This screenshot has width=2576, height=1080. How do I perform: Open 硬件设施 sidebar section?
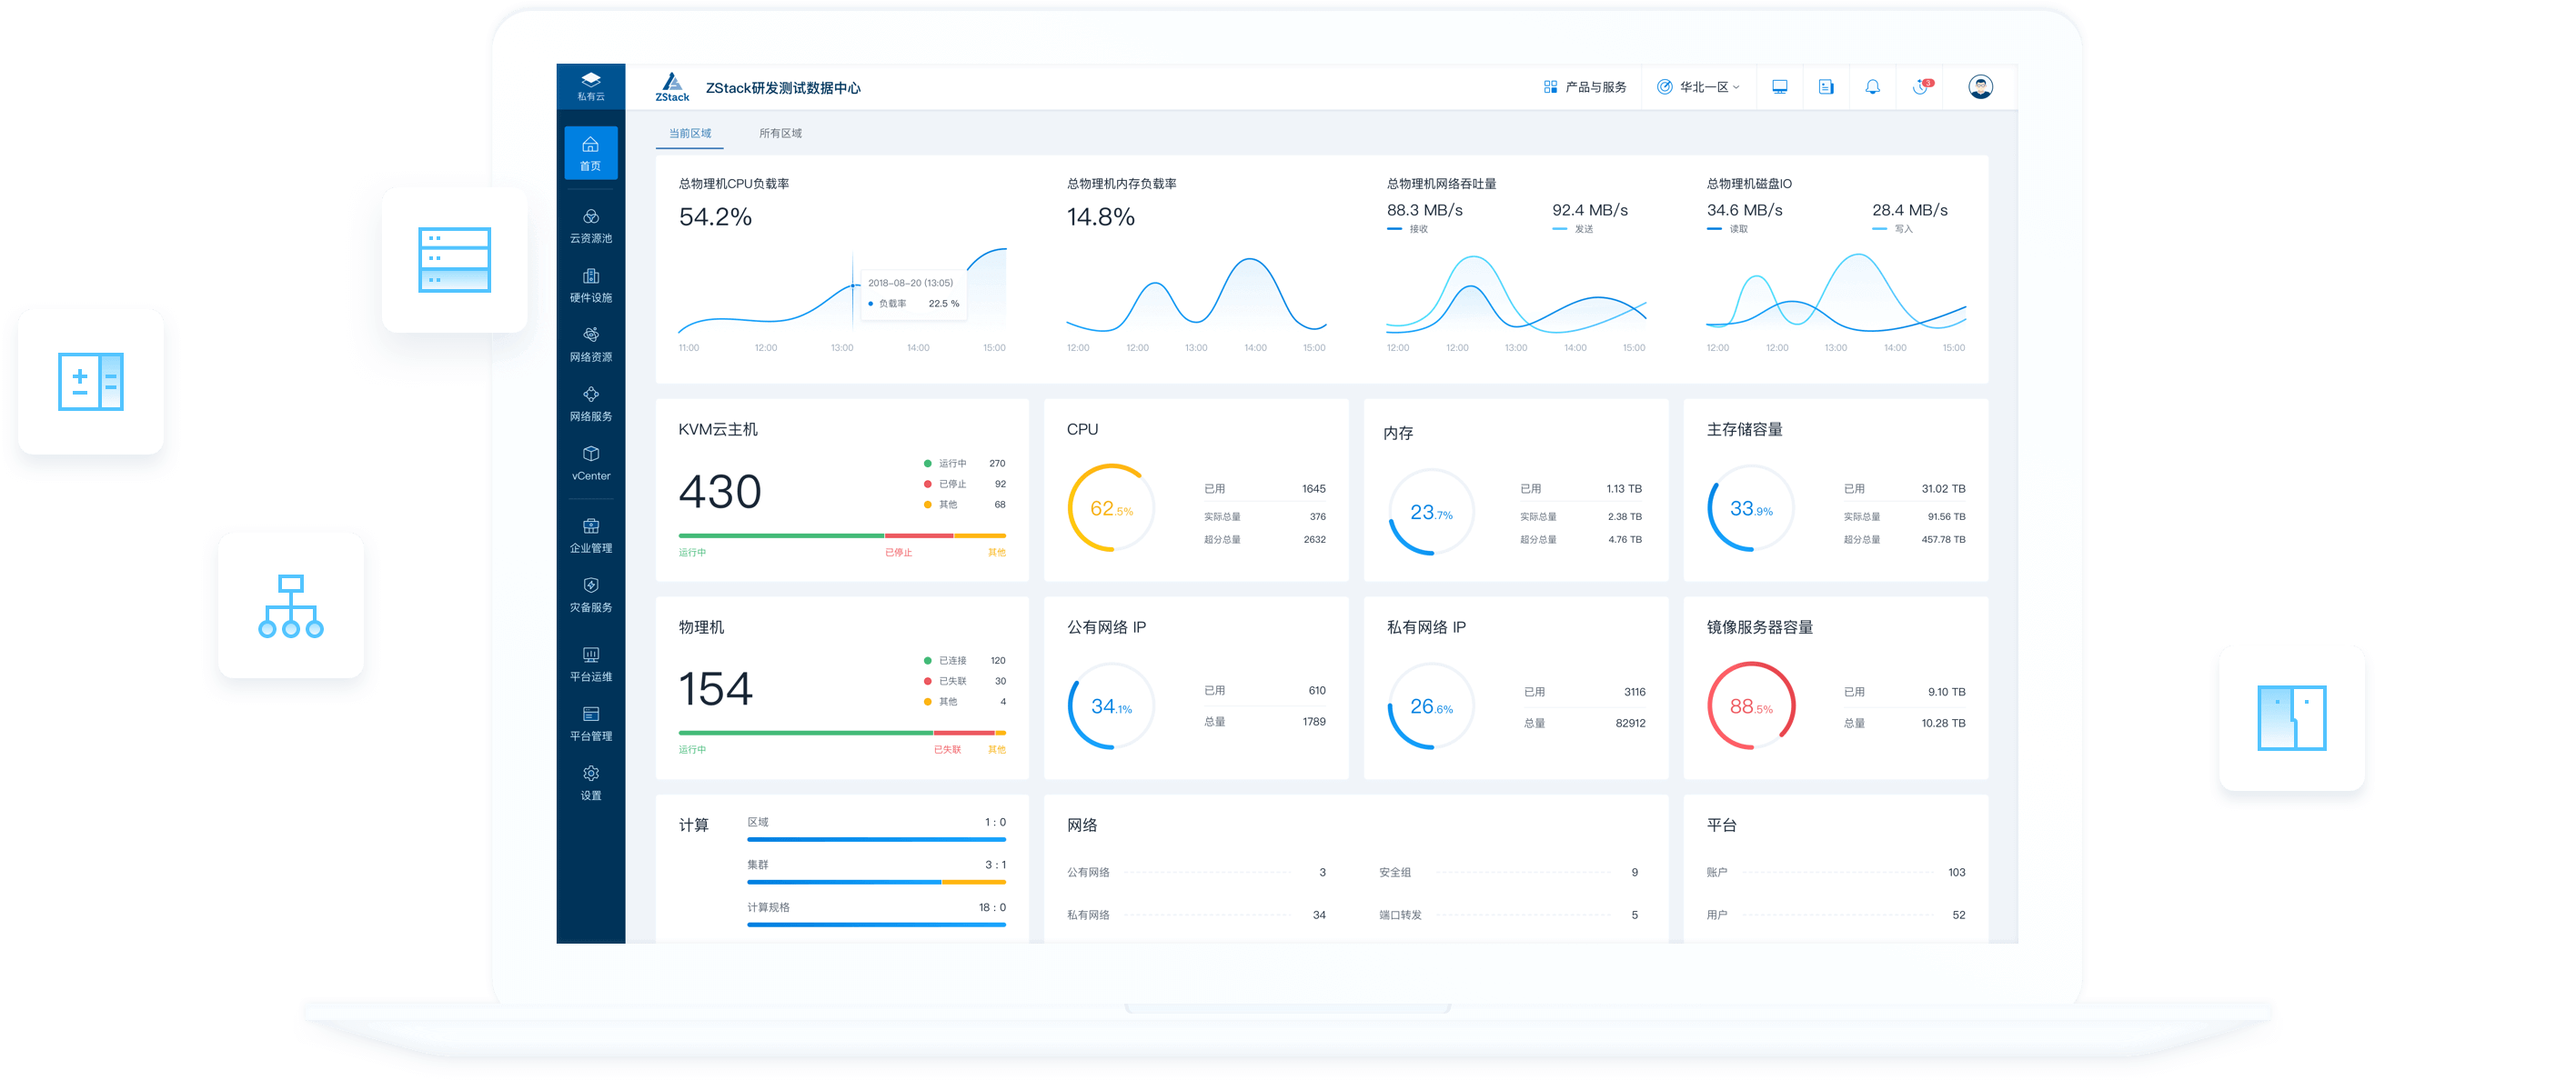(590, 285)
